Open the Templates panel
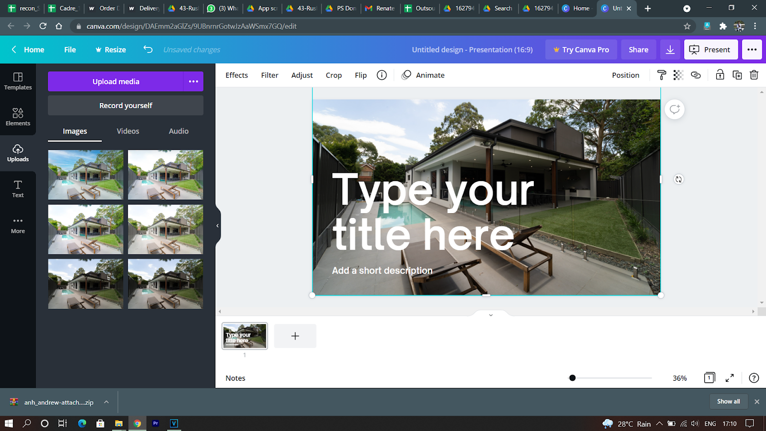766x431 pixels. click(x=18, y=81)
